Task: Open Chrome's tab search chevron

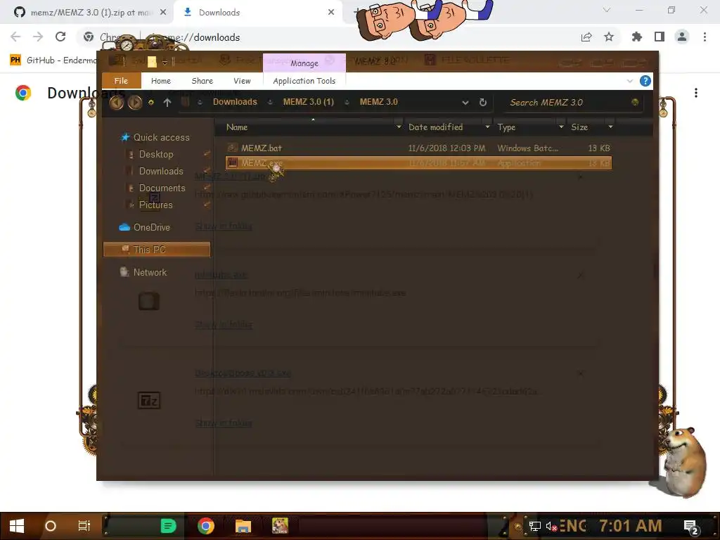Action: click(607, 10)
